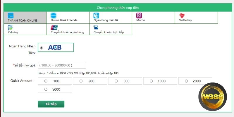Click the ZaloPay logo icon
Image resolution: width=234 pixels, height=117 pixels.
point(10,27)
